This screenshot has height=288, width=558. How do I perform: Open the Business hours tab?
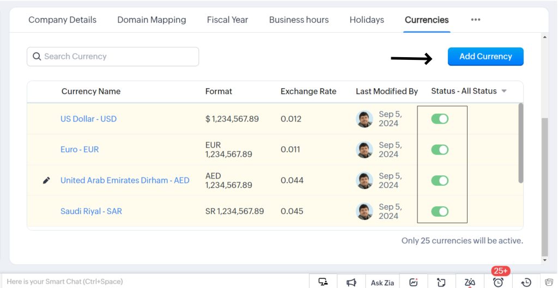tap(299, 20)
